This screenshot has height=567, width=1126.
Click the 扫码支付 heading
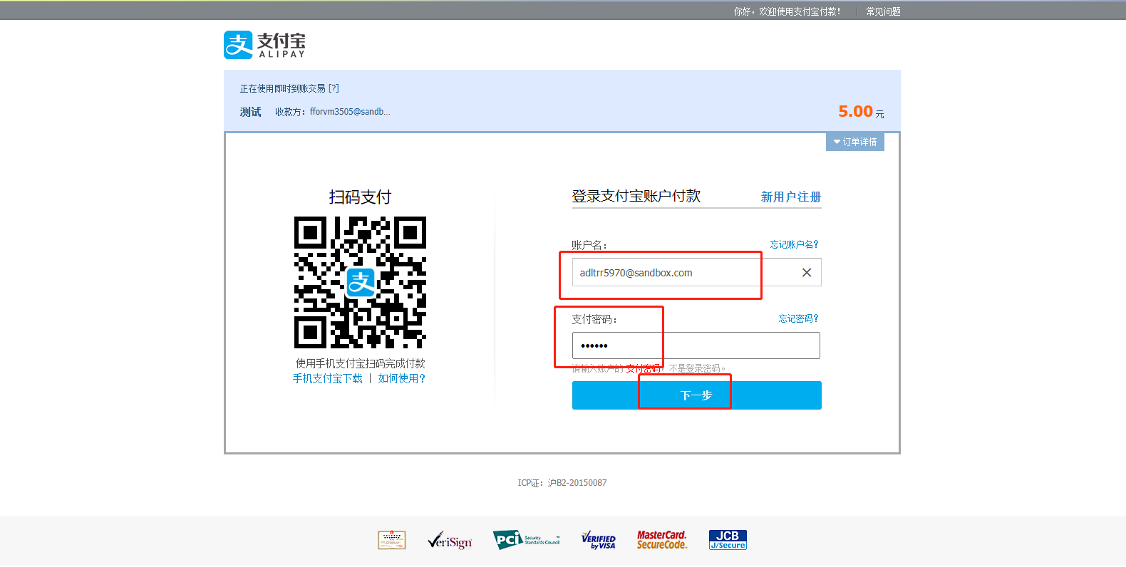pyautogui.click(x=360, y=197)
